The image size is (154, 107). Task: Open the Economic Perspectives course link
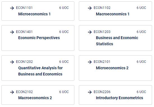click(39, 38)
